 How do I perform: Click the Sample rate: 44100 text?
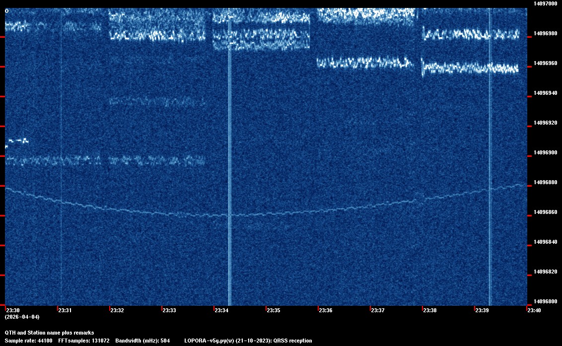click(28, 341)
